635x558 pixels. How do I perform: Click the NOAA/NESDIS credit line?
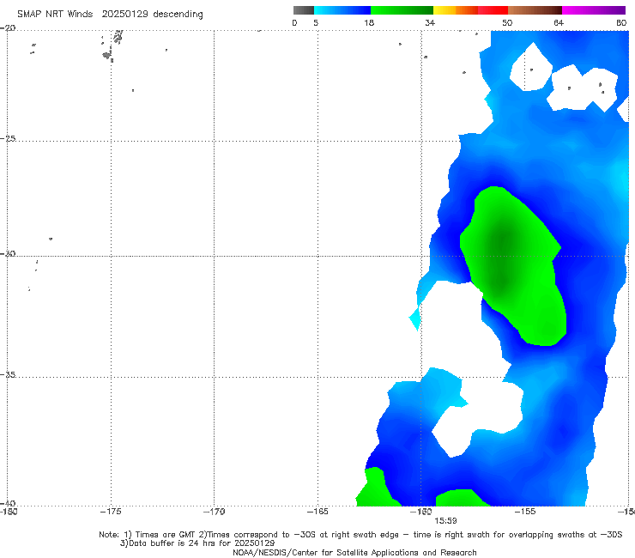click(x=354, y=552)
